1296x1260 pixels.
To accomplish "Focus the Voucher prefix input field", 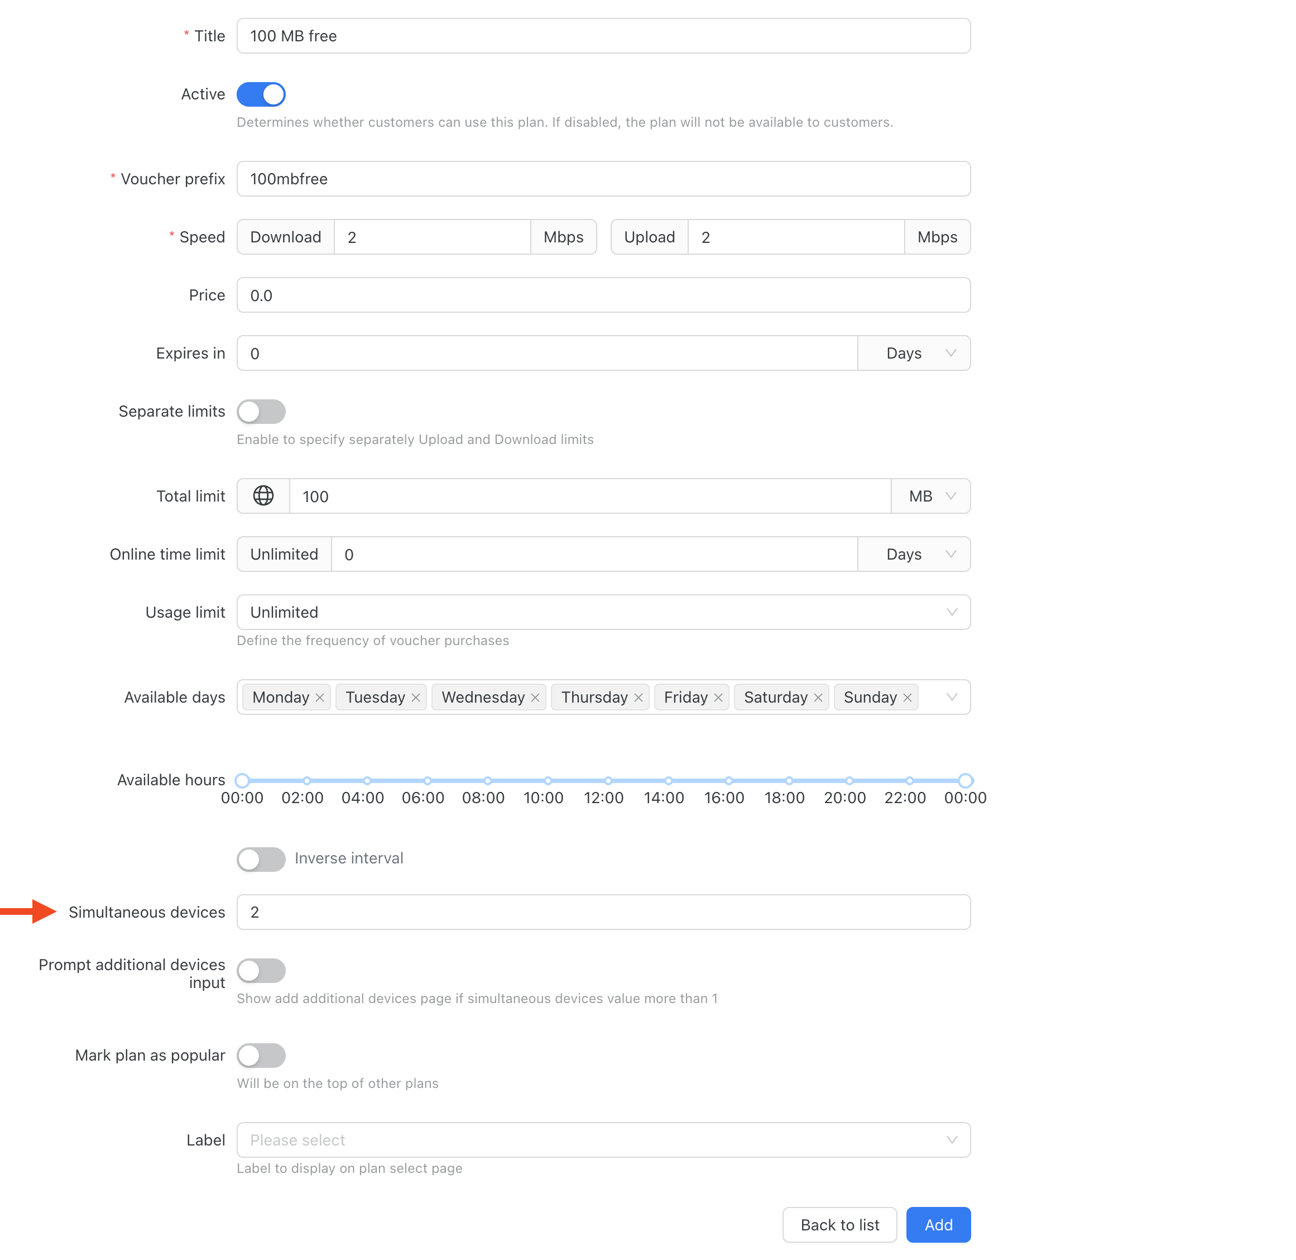I will pyautogui.click(x=604, y=179).
